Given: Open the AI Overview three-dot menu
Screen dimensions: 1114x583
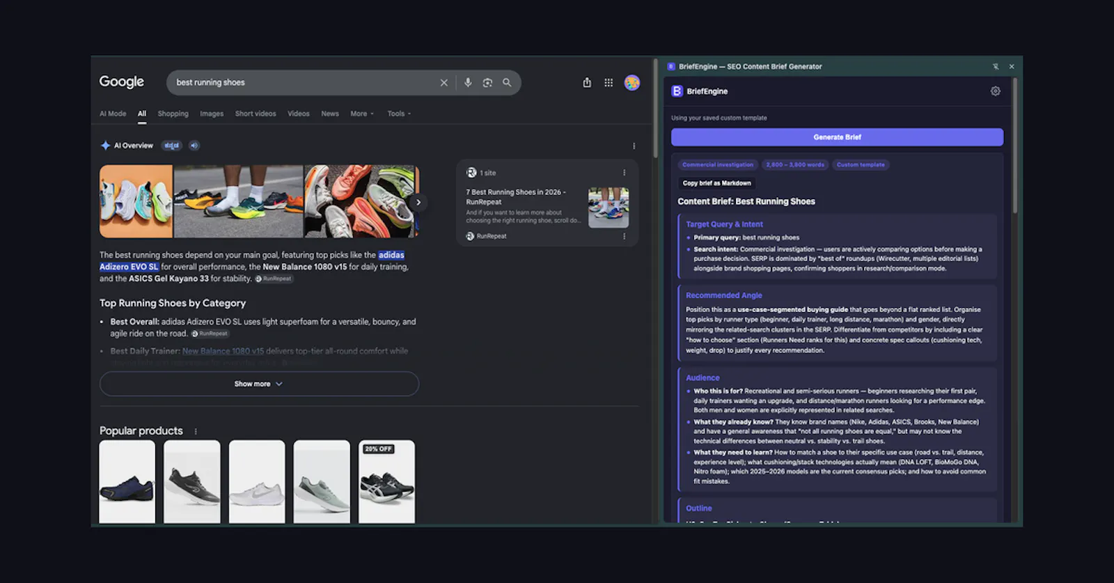Looking at the screenshot, I should pos(634,146).
